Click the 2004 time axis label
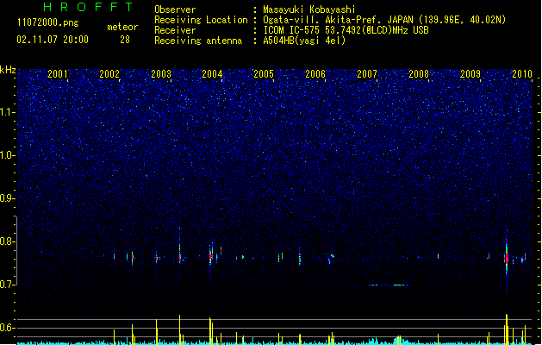Screen dimensions: 542x345 [212, 73]
